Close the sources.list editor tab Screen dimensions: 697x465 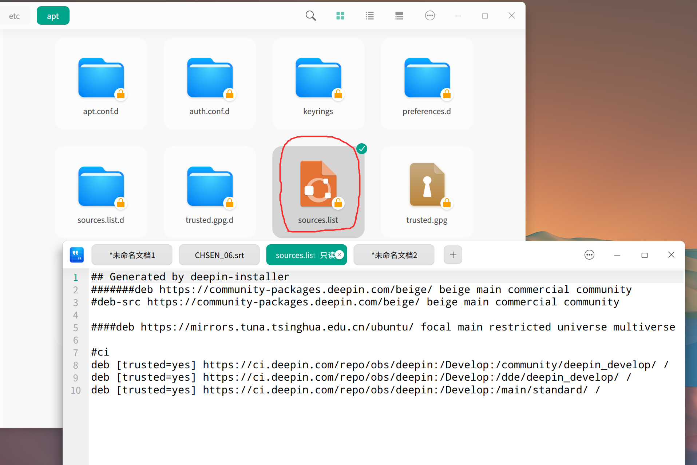point(339,254)
